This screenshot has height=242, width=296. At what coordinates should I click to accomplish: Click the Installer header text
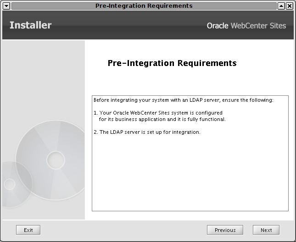tap(31, 25)
